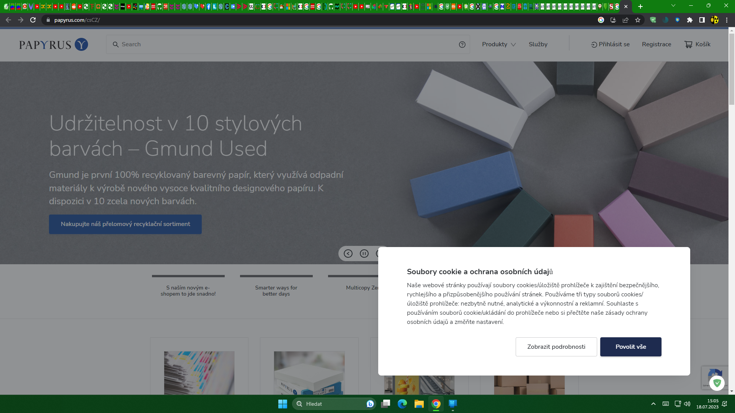
Task: Open the Košík shopping cart
Action: coord(697,44)
